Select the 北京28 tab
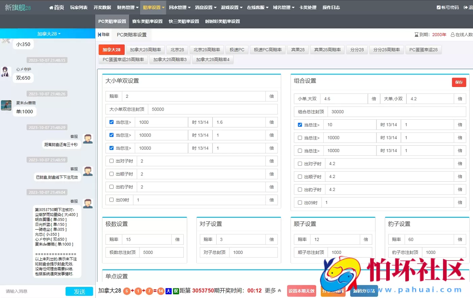The height and width of the screenshot is (298, 473). [x=177, y=49]
